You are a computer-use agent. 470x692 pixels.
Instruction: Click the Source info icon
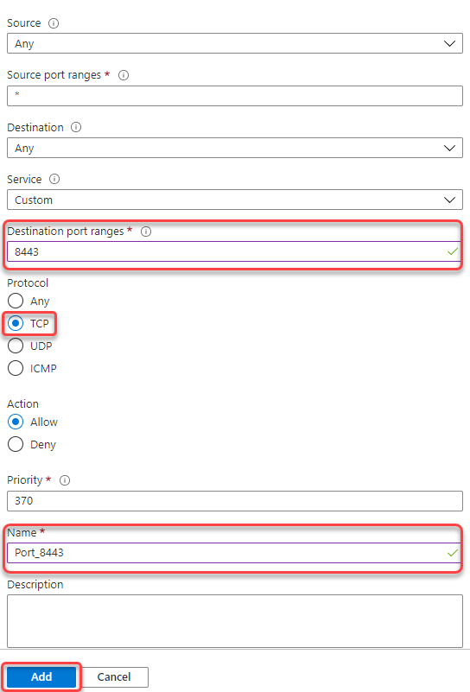pyautogui.click(x=54, y=23)
